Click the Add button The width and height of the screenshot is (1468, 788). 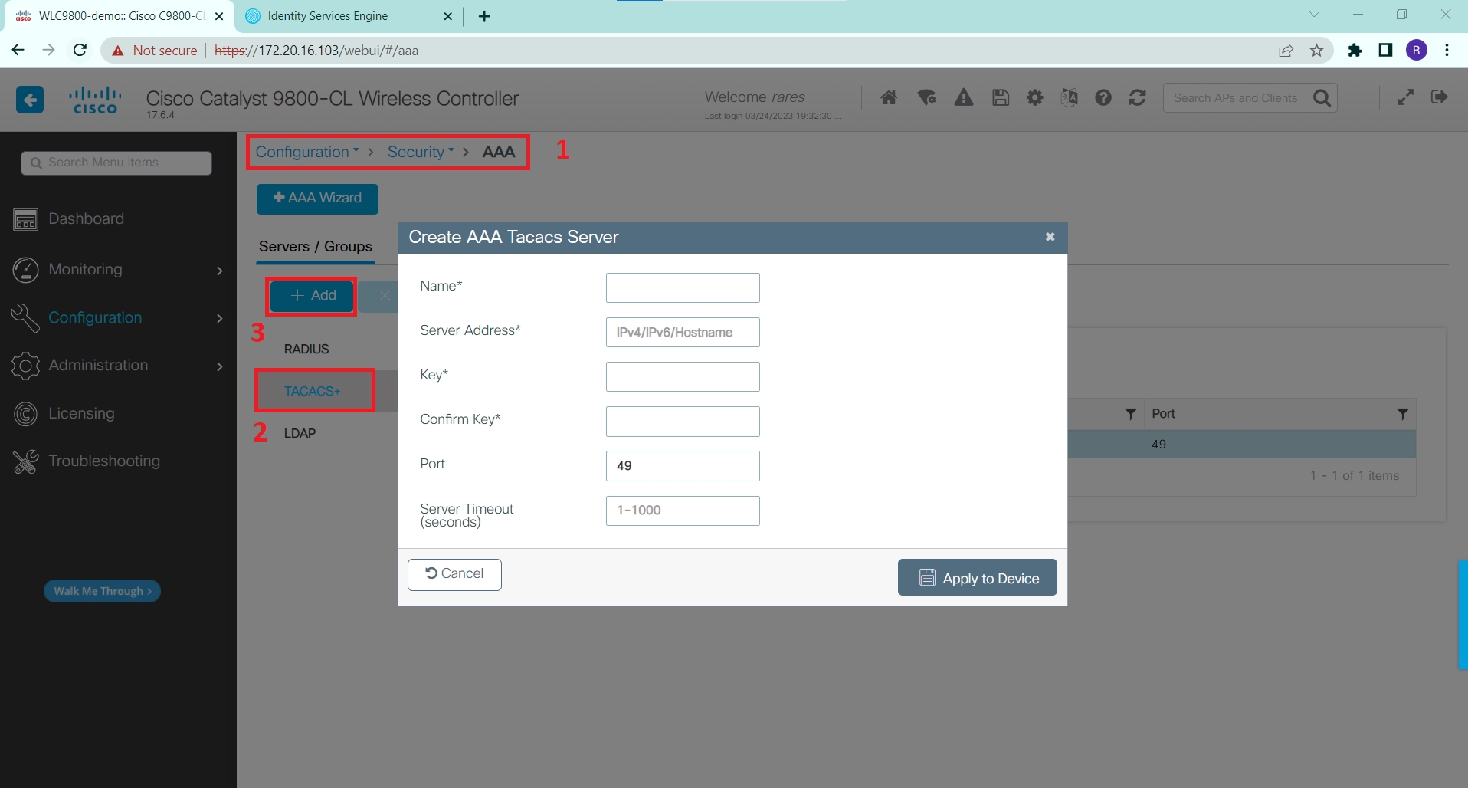click(313, 296)
